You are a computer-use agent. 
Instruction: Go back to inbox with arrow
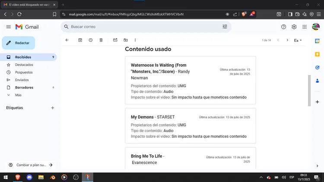(67, 40)
